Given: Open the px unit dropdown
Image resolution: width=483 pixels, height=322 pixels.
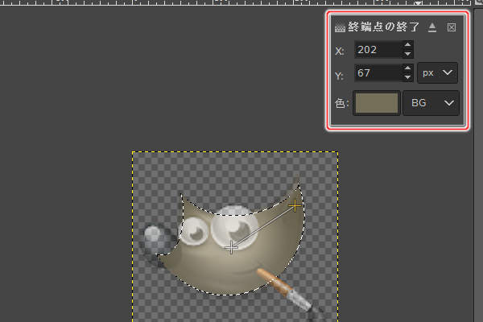Looking at the screenshot, I should [x=437, y=73].
